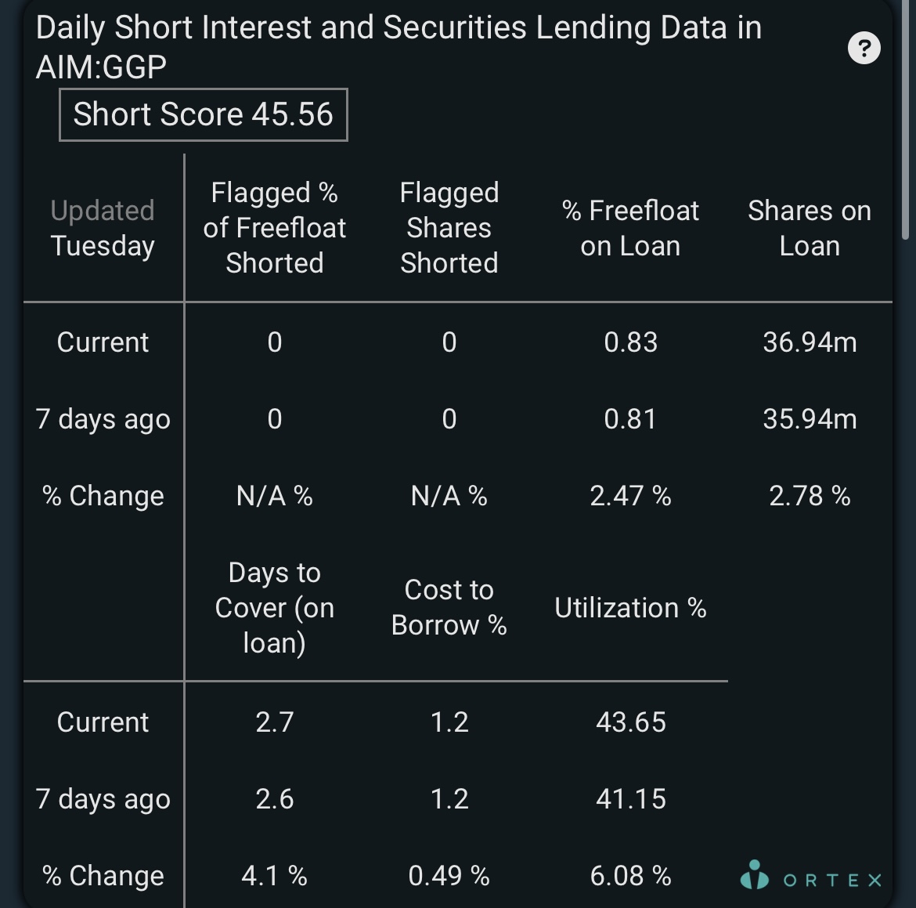Screen dimensions: 916x908
Task: Select the Days to Cover (on loan) header
Action: click(275, 607)
